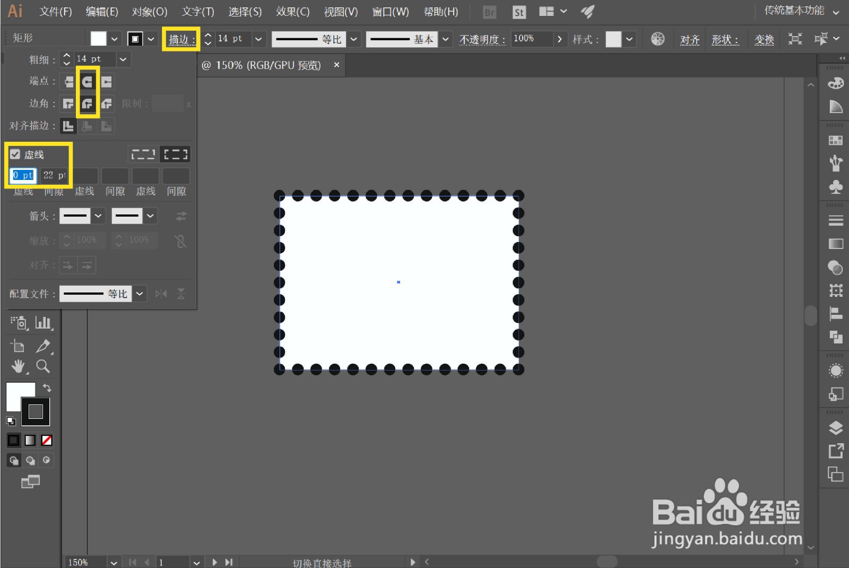Open the Asset Export panel icon
The width and height of the screenshot is (849, 568).
coord(836,451)
